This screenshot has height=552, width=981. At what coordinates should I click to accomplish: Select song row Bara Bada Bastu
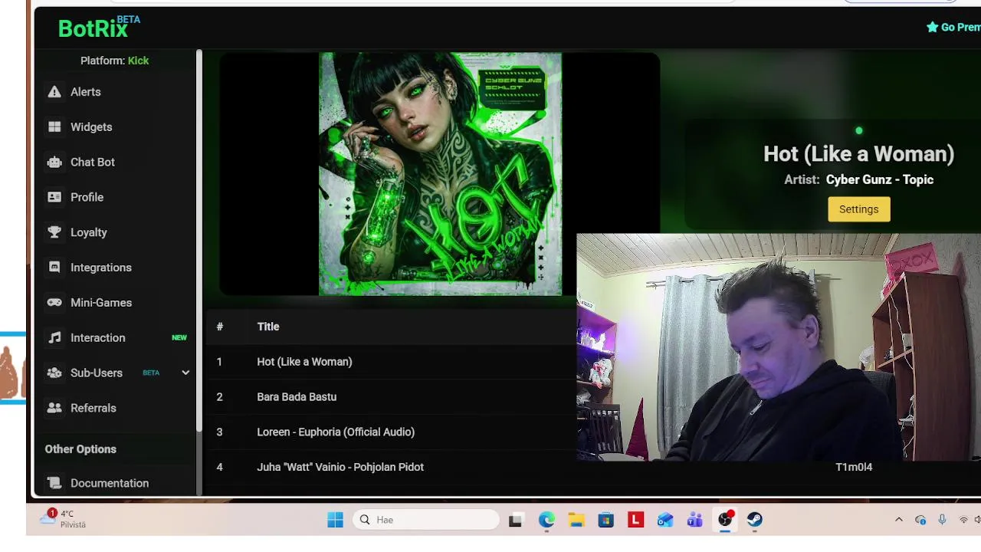tap(391, 397)
